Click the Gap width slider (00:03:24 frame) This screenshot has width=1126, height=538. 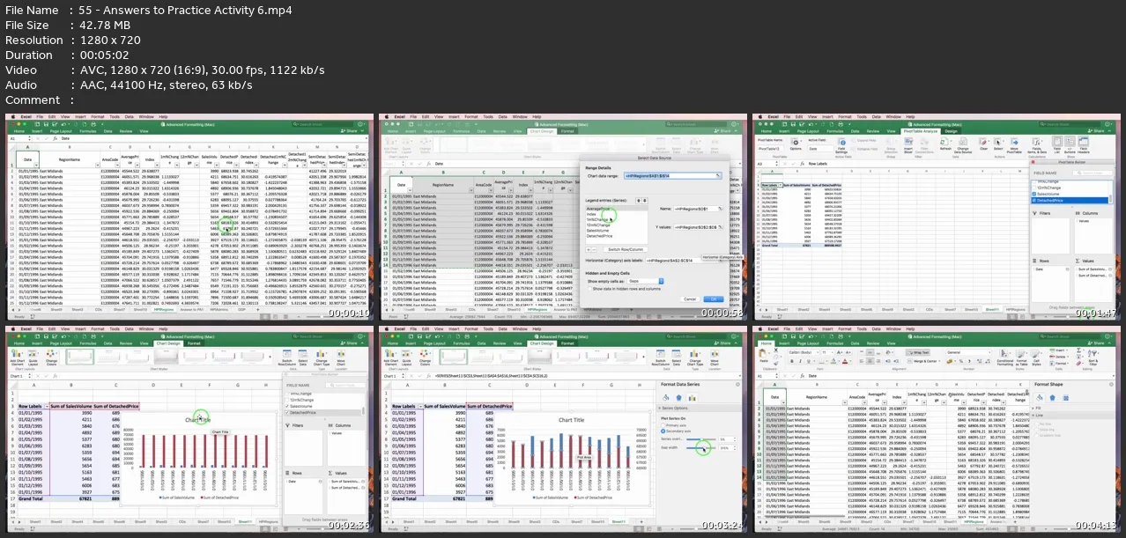(700, 448)
